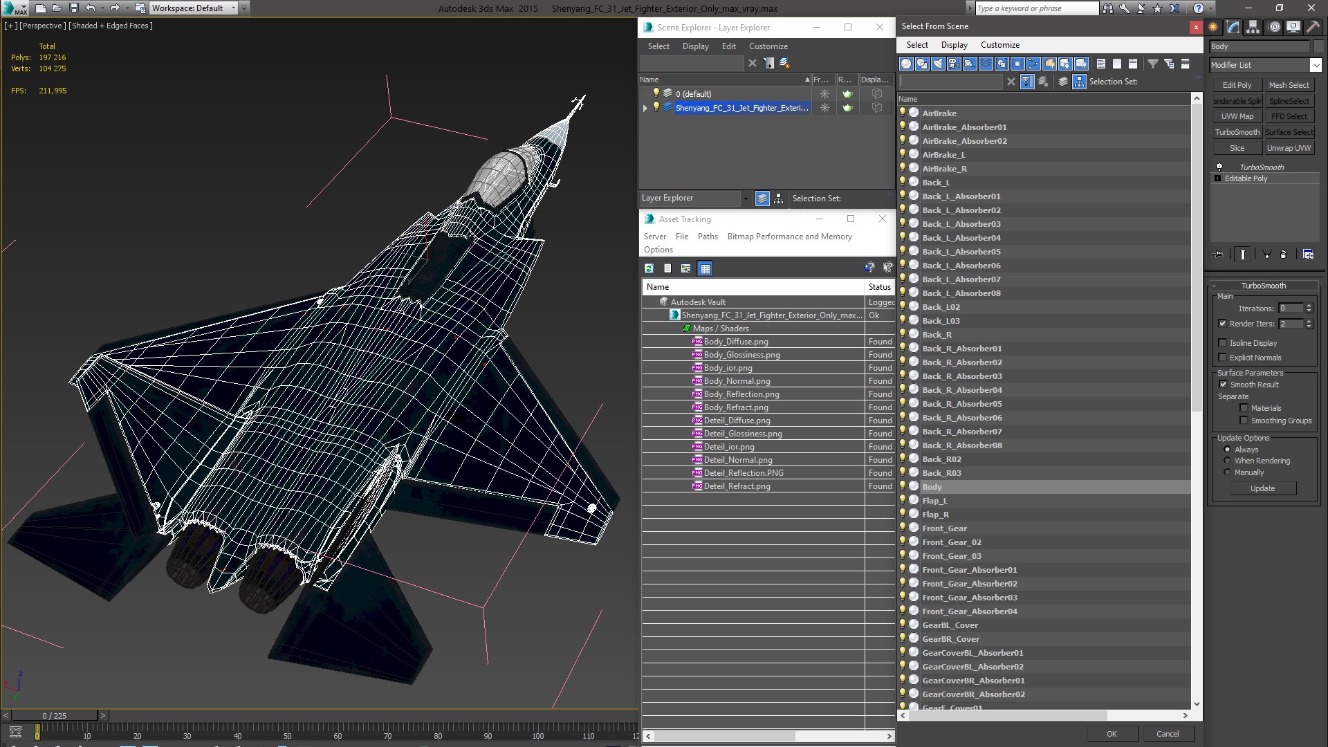Enable Separate by Smoothing Groups checkbox
This screenshot has height=747, width=1328.
(1244, 421)
